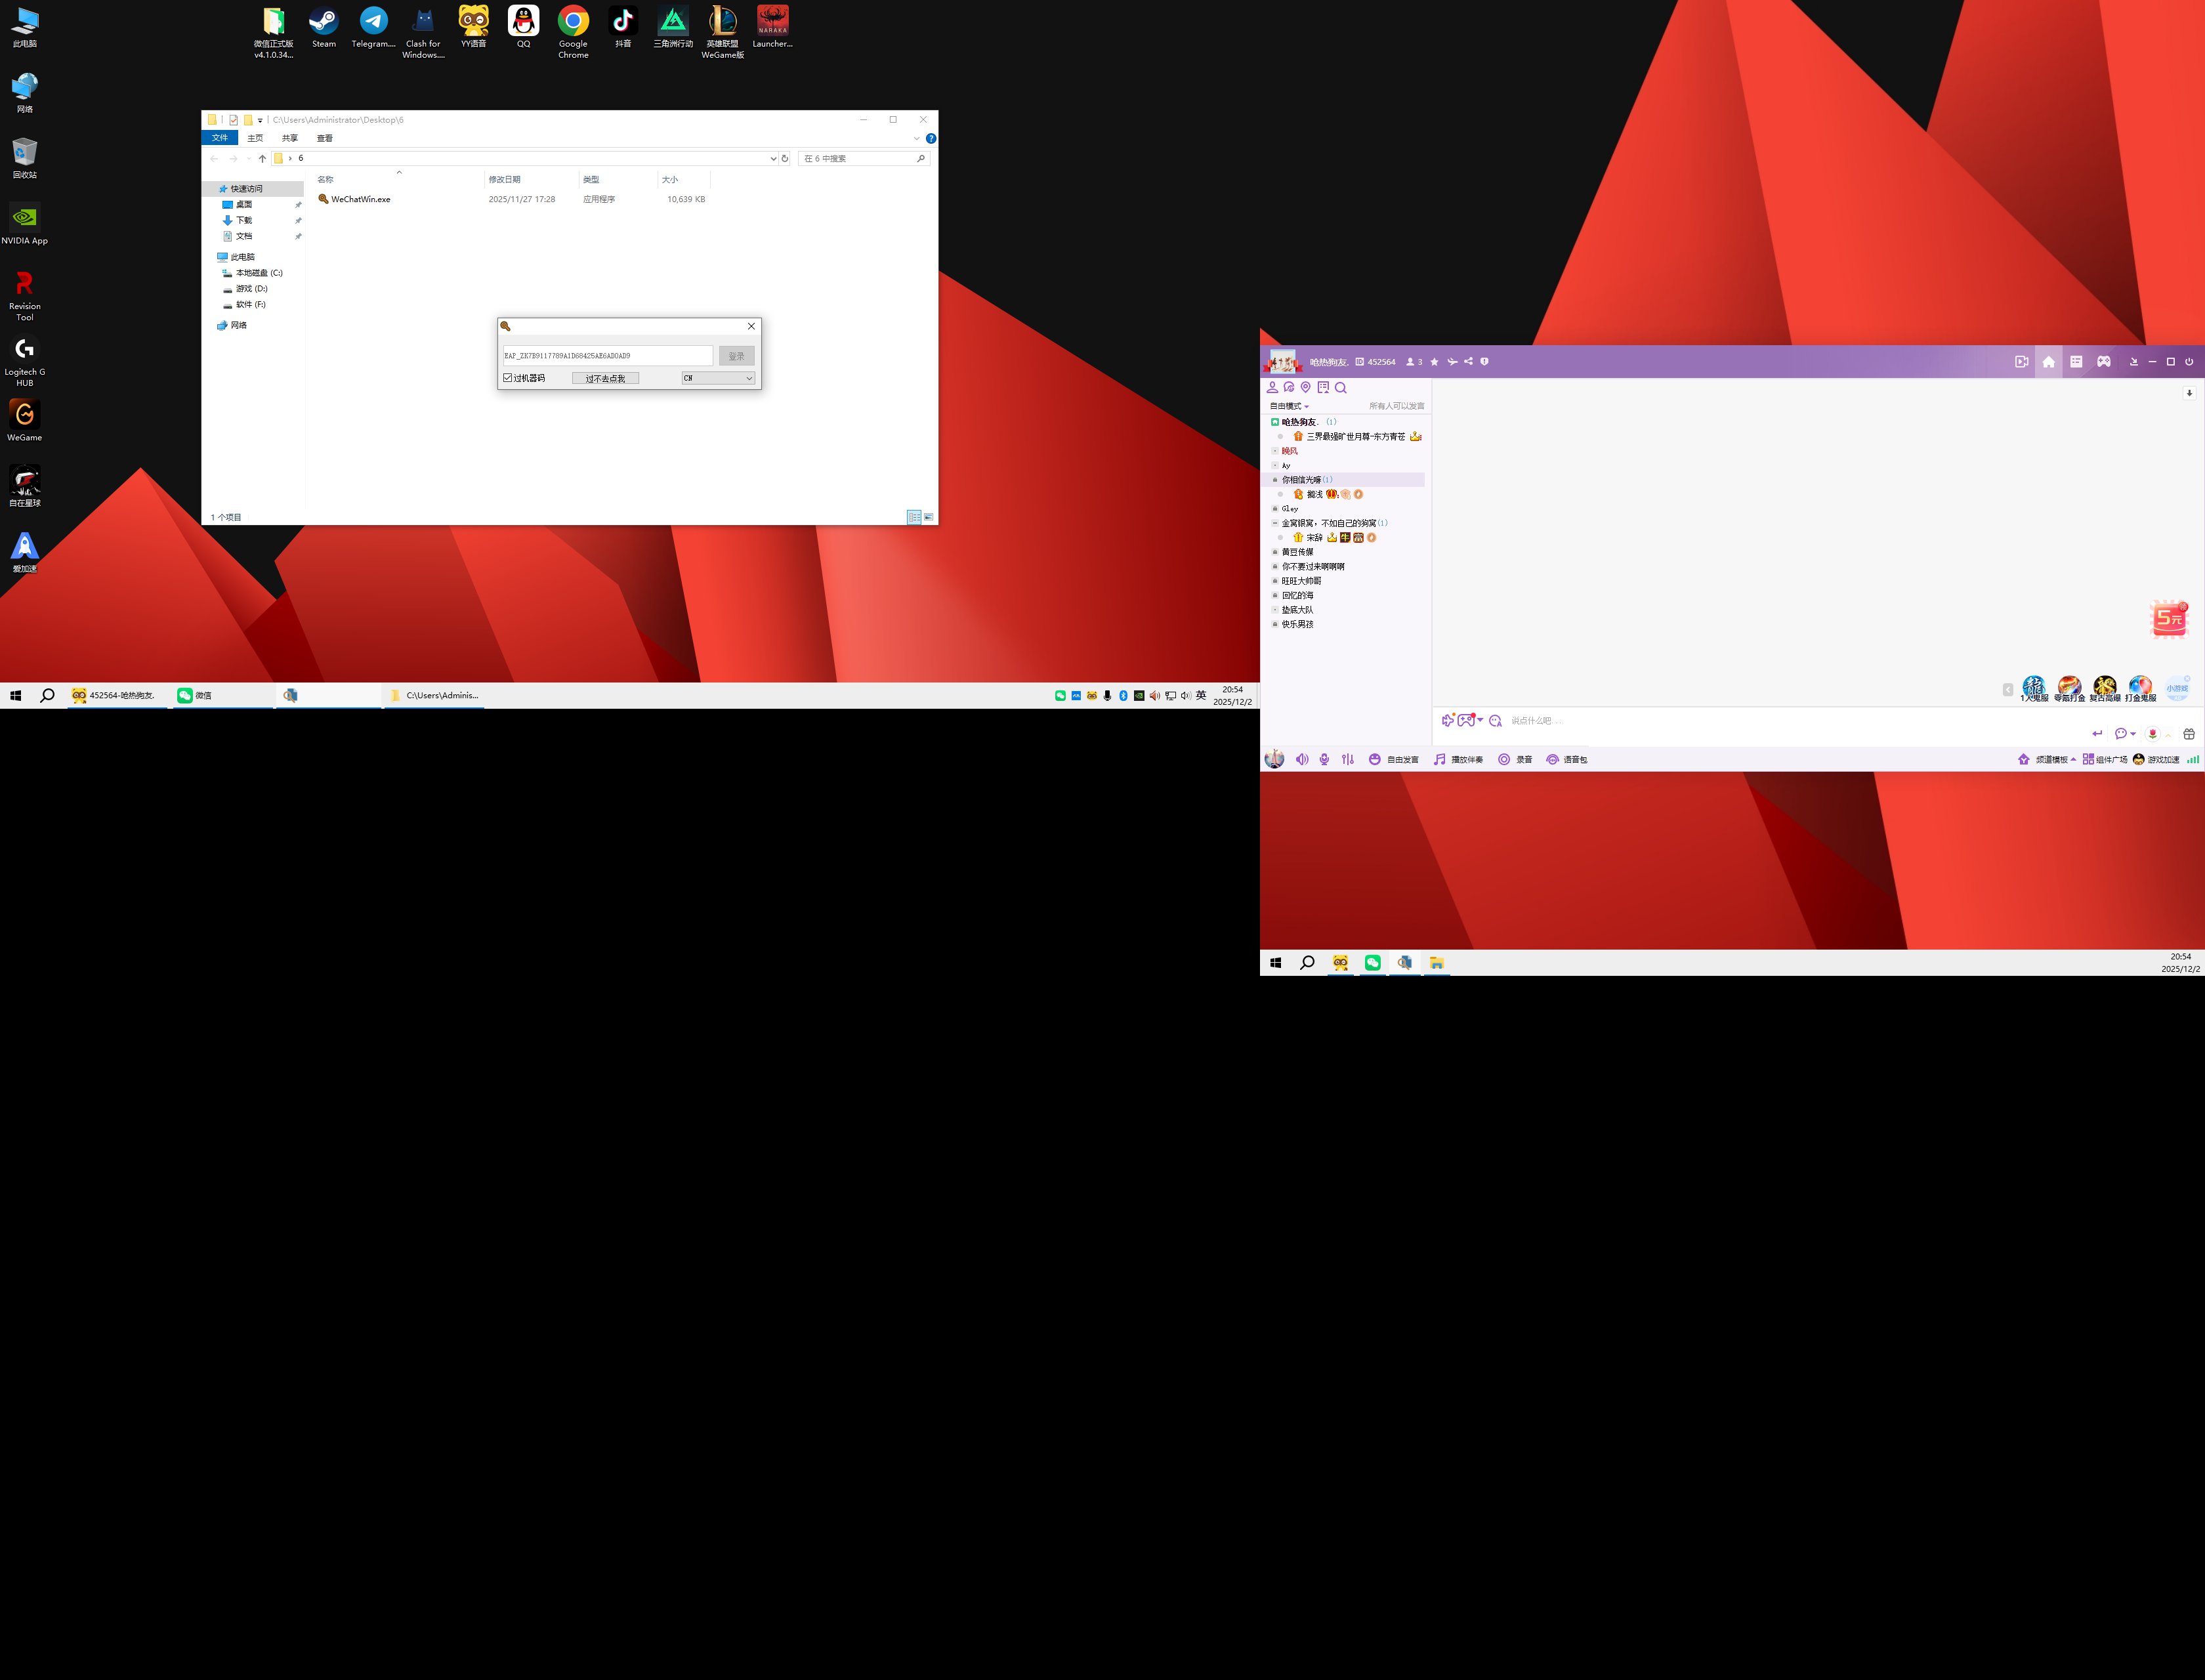Screen dimensions: 2205x1680
Task: Toggle the microphone icon in YY bottom bar
Action: point(1324,759)
